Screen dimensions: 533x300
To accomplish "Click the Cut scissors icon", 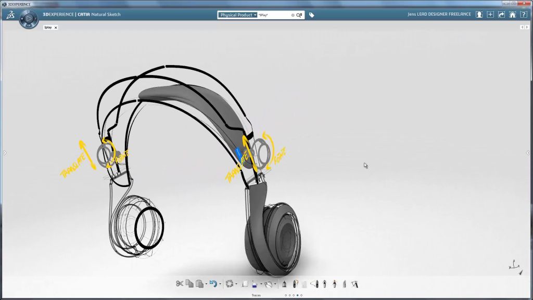I will (x=180, y=284).
